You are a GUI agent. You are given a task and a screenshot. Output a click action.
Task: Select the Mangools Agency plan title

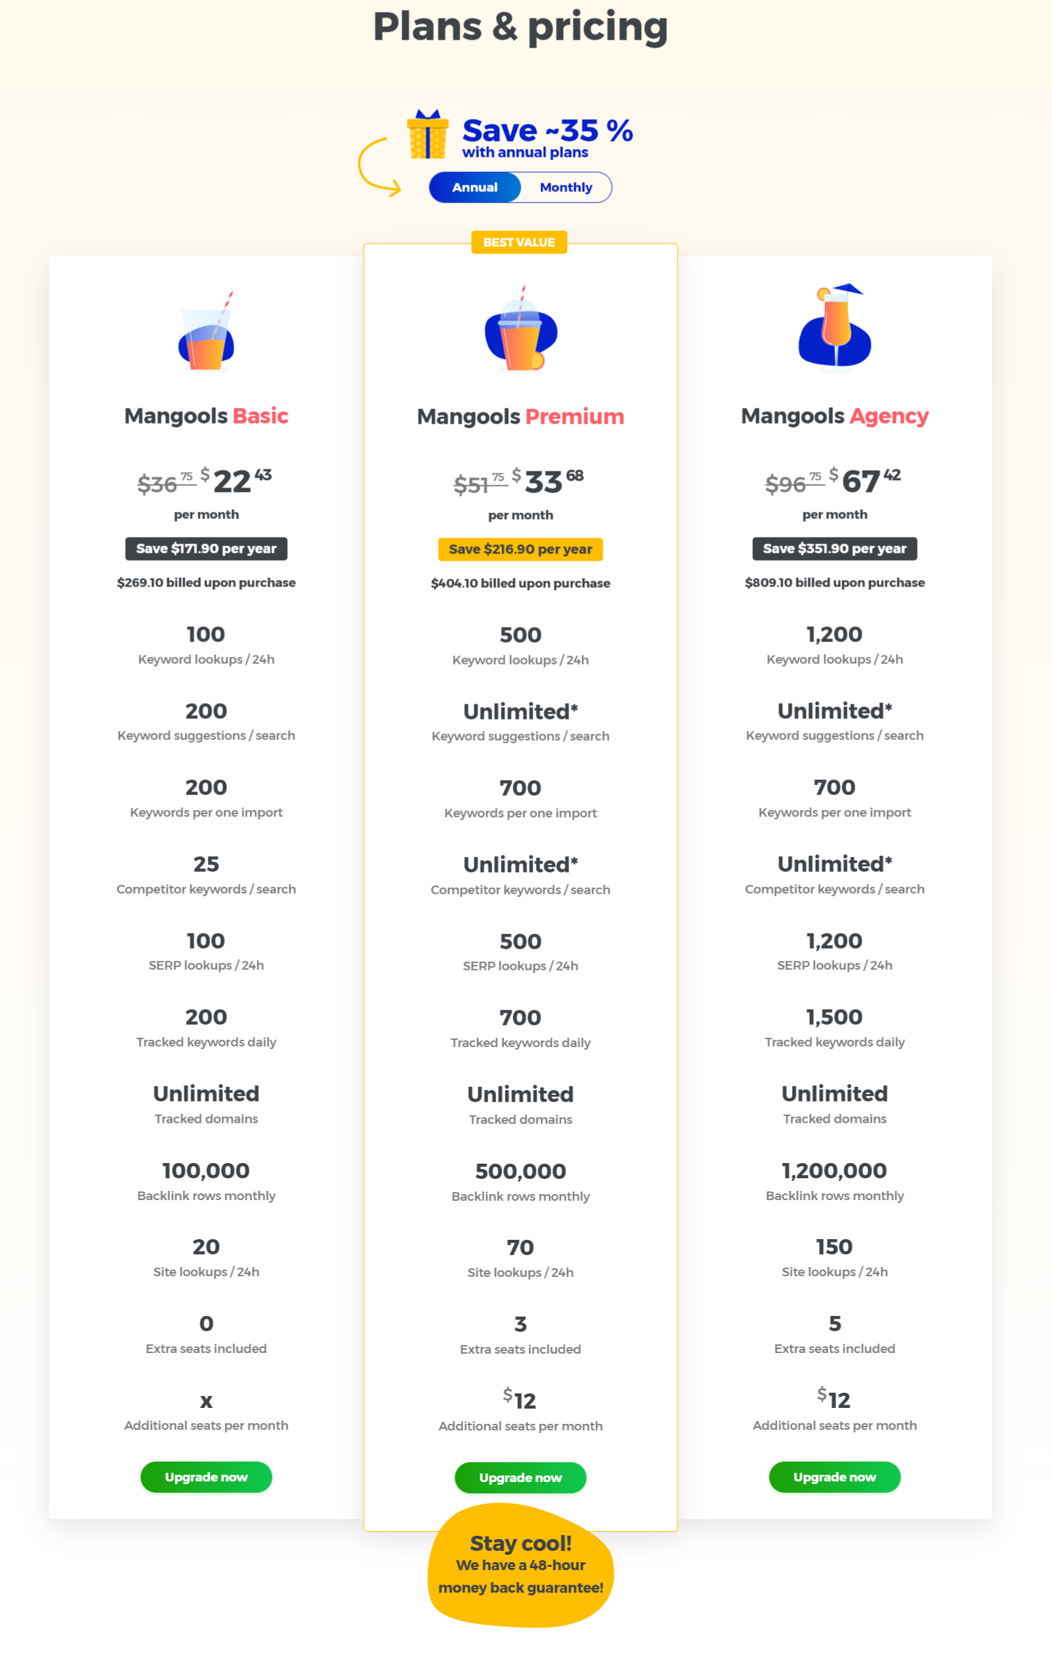834,416
